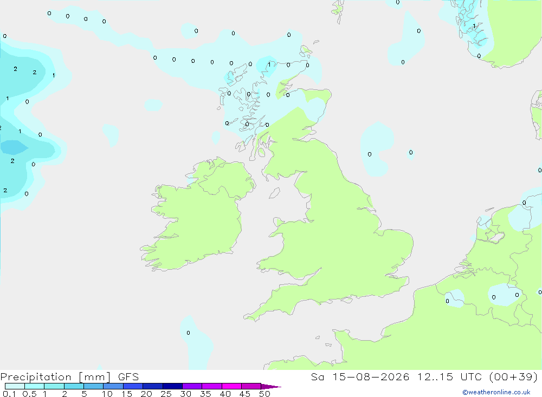Select the 5–10 mm blue legend swatch

click(x=93, y=386)
